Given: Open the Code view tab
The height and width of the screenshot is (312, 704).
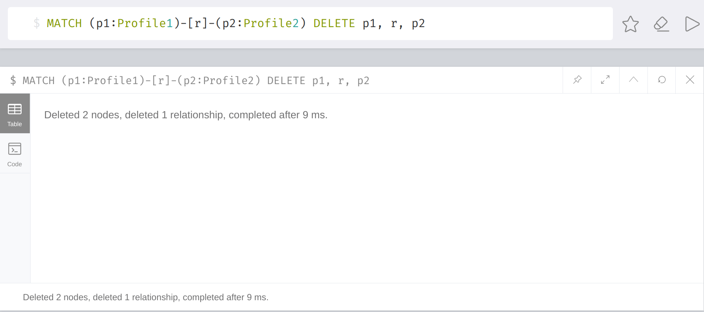Looking at the screenshot, I should tap(15, 154).
